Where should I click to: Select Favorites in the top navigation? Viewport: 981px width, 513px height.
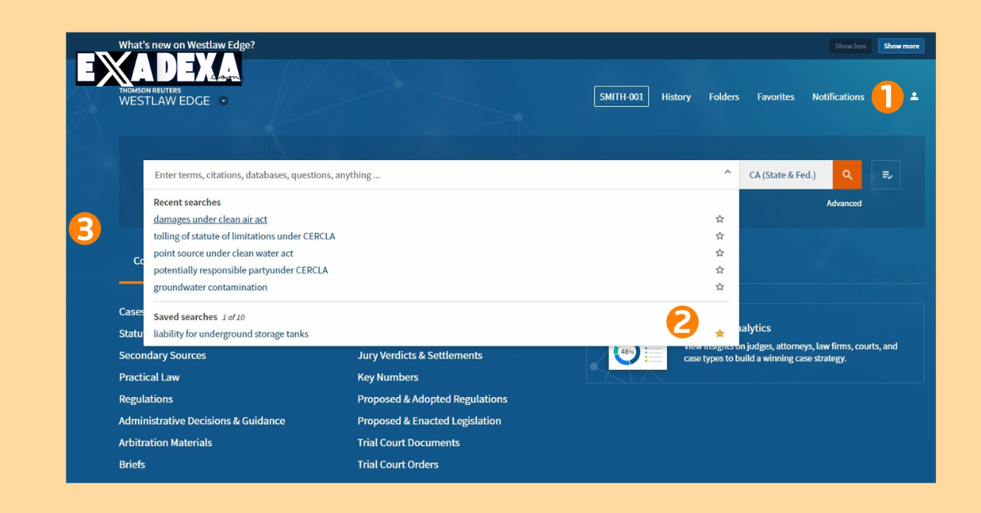click(775, 96)
